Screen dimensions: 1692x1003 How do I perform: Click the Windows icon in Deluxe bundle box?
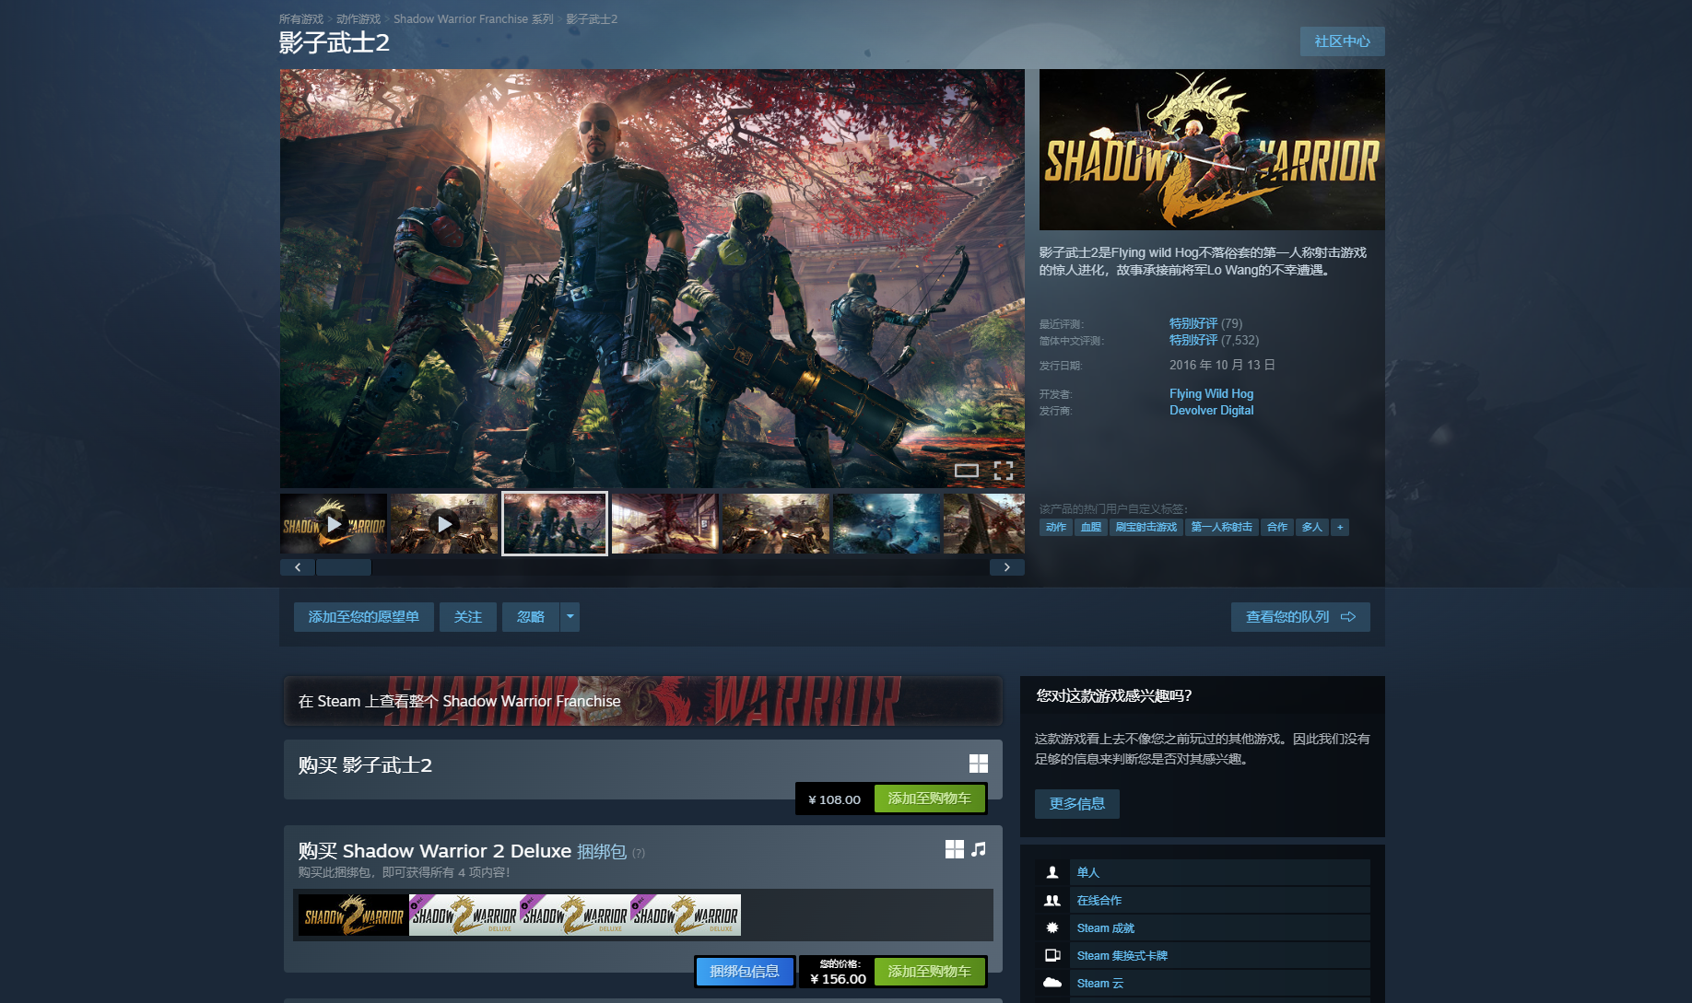[x=955, y=849]
